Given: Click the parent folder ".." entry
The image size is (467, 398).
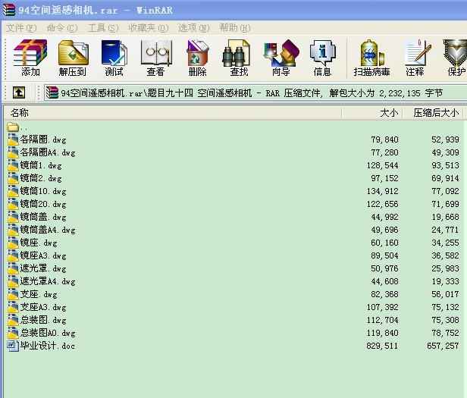Looking at the screenshot, I should 23,127.
